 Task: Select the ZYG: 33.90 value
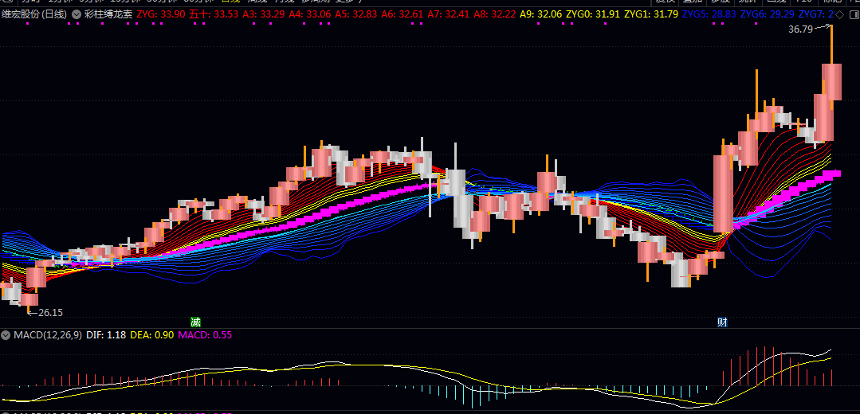click(x=161, y=14)
